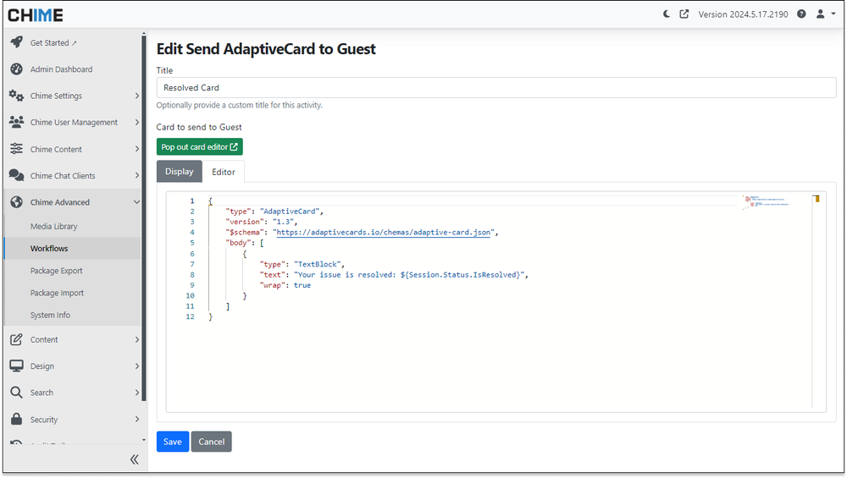Viewport: 847px width, 478px height.
Task: Collapse the sidebar with double chevron
Action: click(x=134, y=459)
